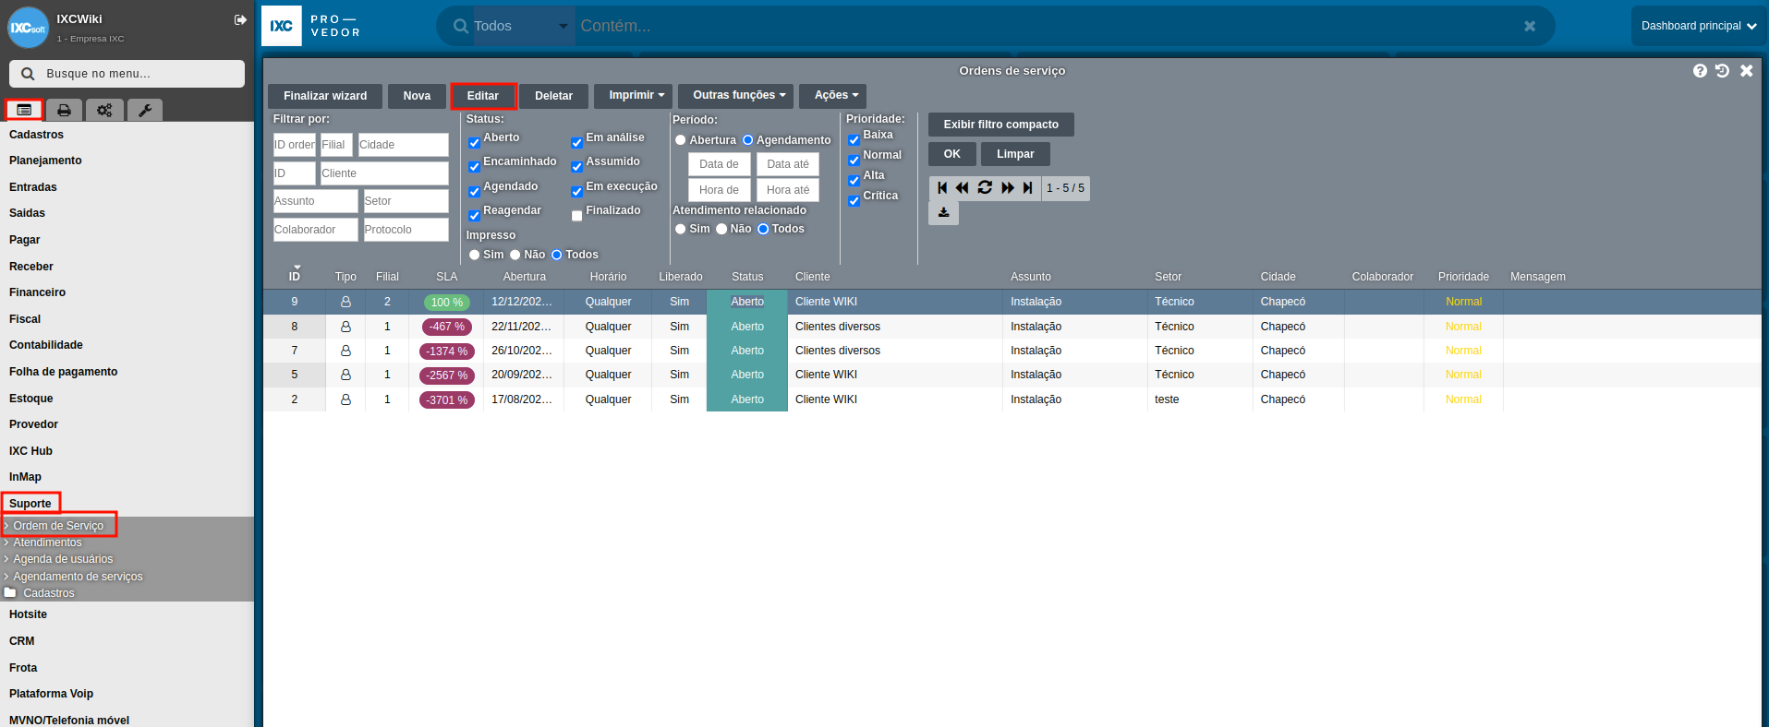1769x727 pixels.
Task: Click the -467 % SLA badge
Action: [x=447, y=327]
